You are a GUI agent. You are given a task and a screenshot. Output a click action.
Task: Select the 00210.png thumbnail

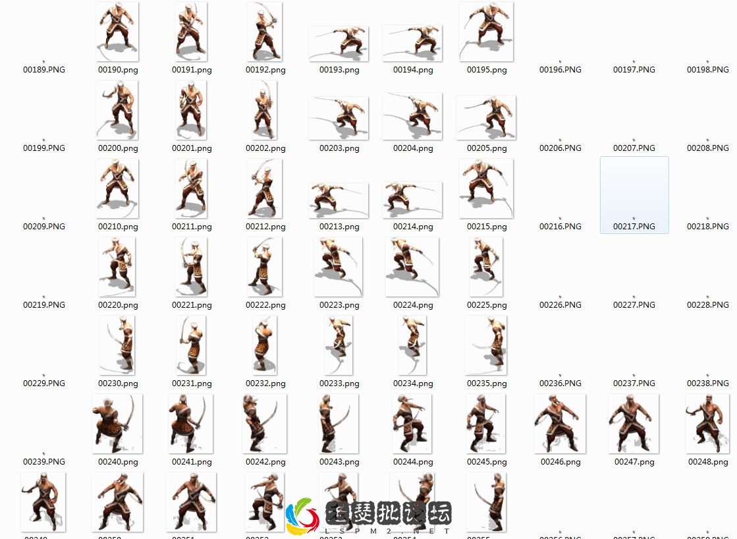(117, 188)
